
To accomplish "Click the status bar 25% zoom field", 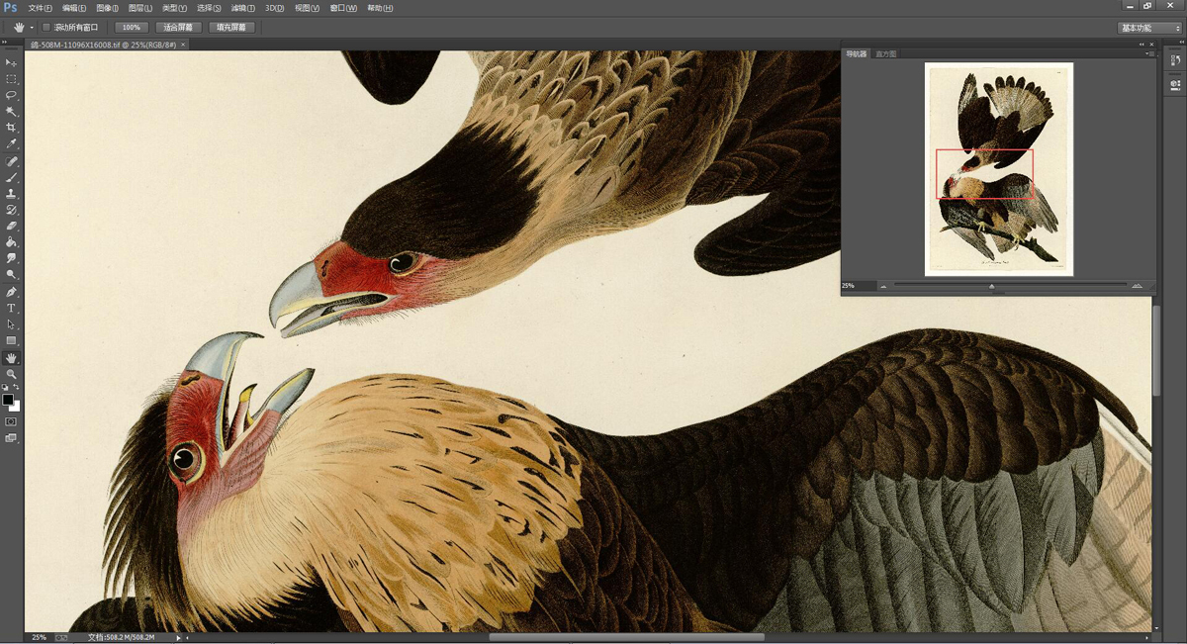I will point(40,638).
